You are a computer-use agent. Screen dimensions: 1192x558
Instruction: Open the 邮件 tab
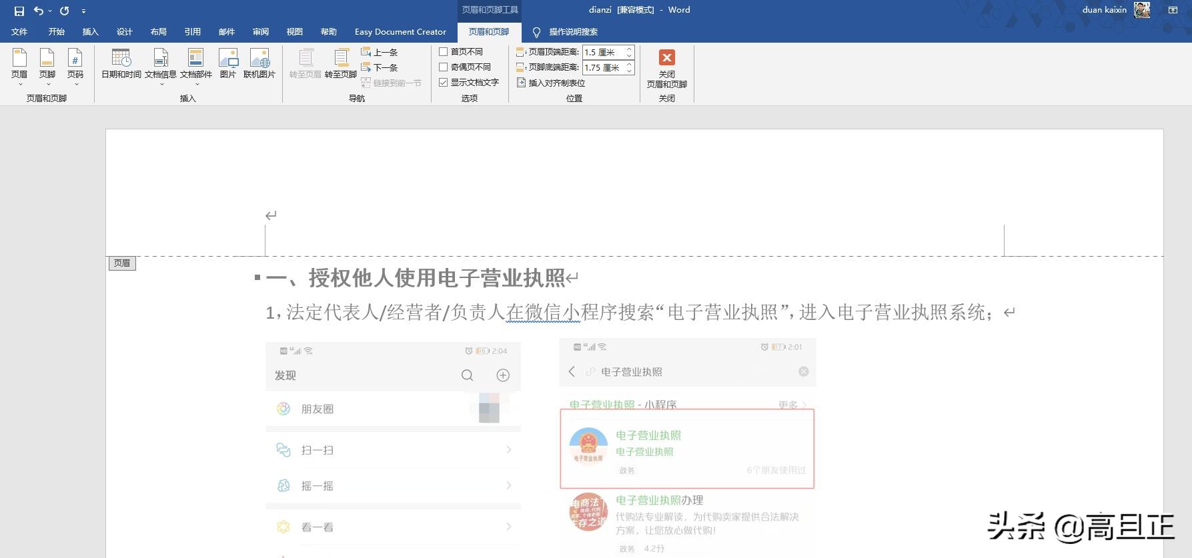tap(227, 31)
